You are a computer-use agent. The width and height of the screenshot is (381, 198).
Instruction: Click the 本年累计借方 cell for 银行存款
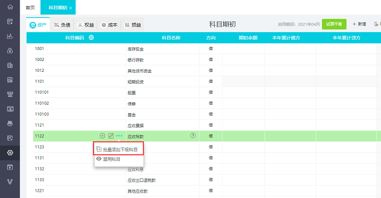tap(291, 59)
